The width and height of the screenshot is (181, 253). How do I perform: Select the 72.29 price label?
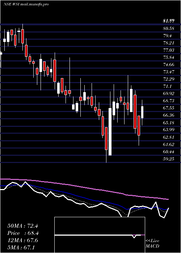(169, 79)
